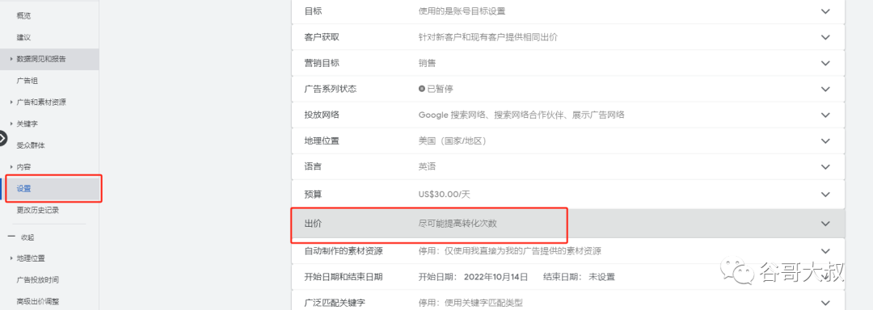The width and height of the screenshot is (873, 310).
Task: Click the round arrow icon at sidebar edge
Action: [2, 138]
